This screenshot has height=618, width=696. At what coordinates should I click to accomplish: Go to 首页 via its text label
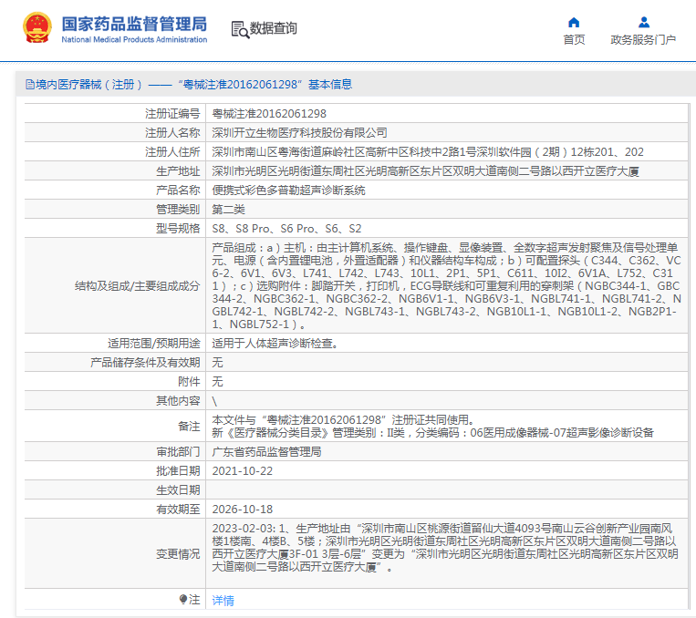(574, 40)
